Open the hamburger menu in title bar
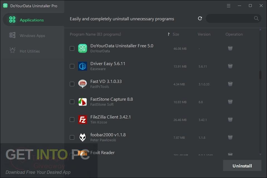267x178 pixels. [x=229, y=6]
